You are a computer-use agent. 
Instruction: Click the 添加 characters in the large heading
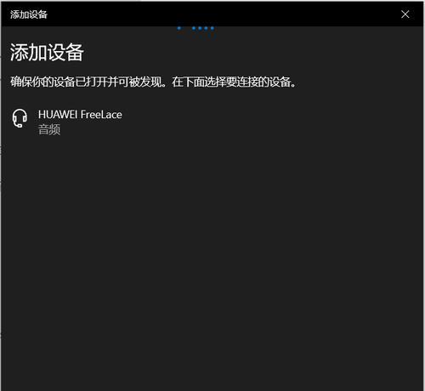[28, 53]
